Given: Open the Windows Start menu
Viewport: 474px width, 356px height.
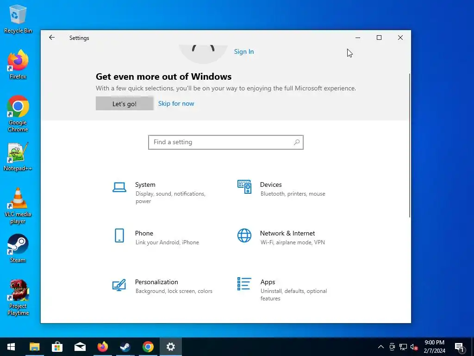Looking at the screenshot, I should pos(11,347).
